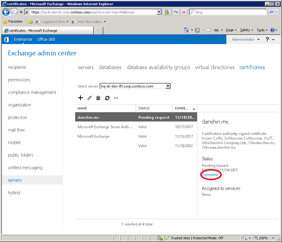Click the green refresh arrows icon
This screenshot has width=282, height=242.
click(176, 12)
